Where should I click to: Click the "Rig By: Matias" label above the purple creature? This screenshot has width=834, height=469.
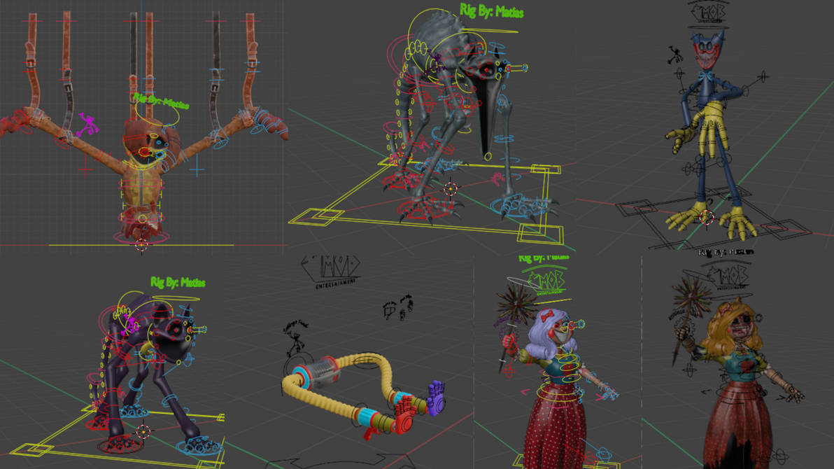pos(178,282)
